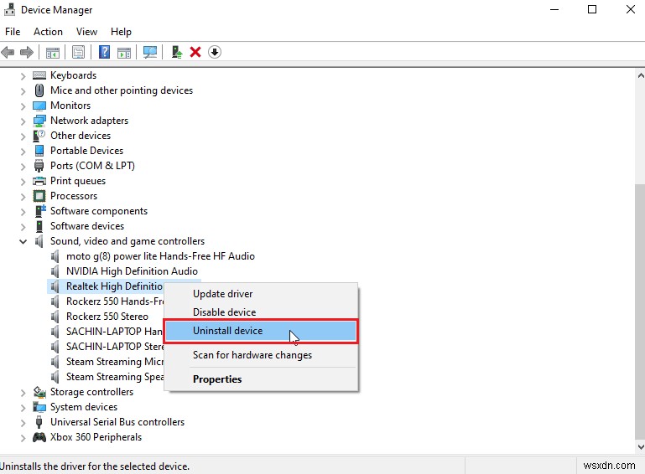This screenshot has width=645, height=474.
Task: Click Scan for hardware changes monitor icon
Action: pyautogui.click(x=150, y=52)
